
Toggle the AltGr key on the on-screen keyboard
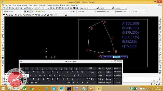69,82
